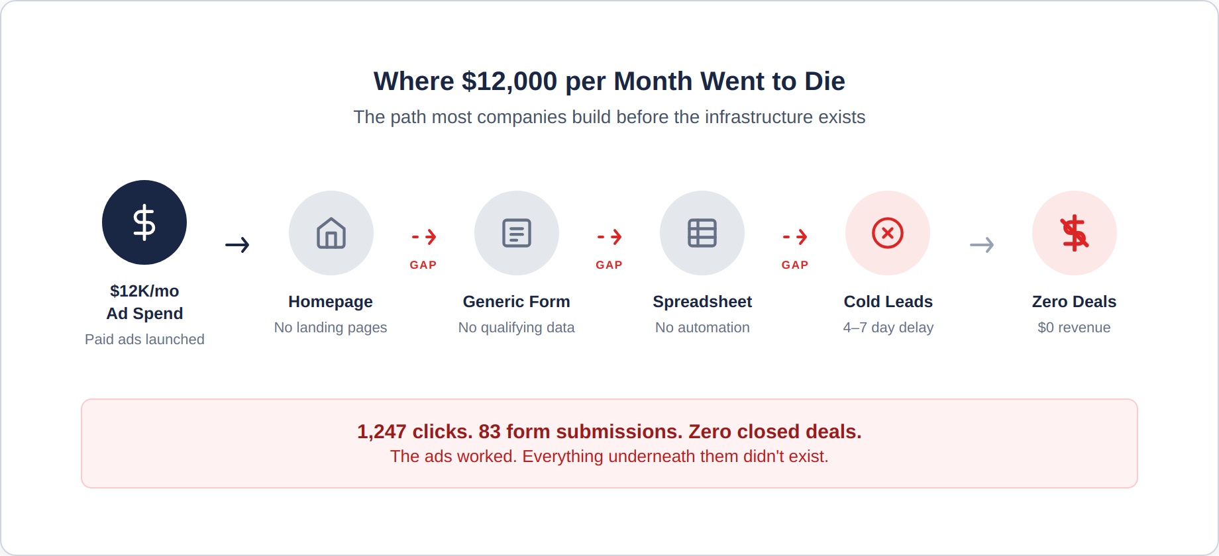Click the "No automation" caption
Viewport: 1219px width, 556px height.
coord(702,328)
